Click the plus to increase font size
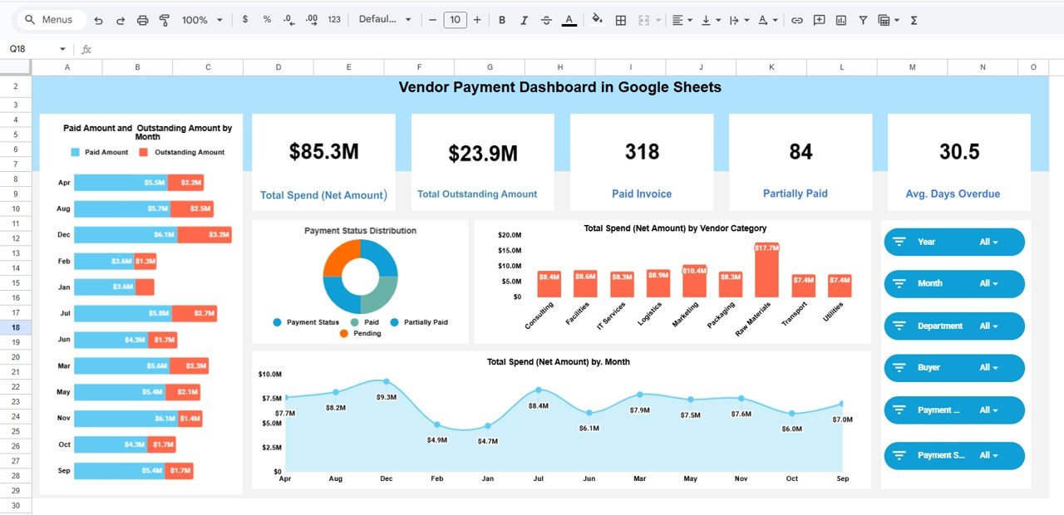The height and width of the screenshot is (515, 1064). pos(477,20)
